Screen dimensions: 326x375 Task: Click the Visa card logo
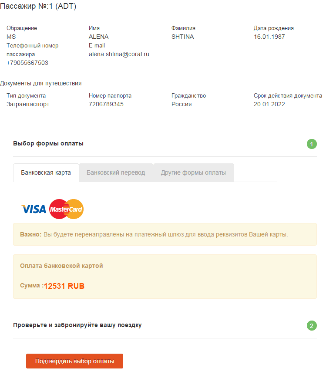34,209
